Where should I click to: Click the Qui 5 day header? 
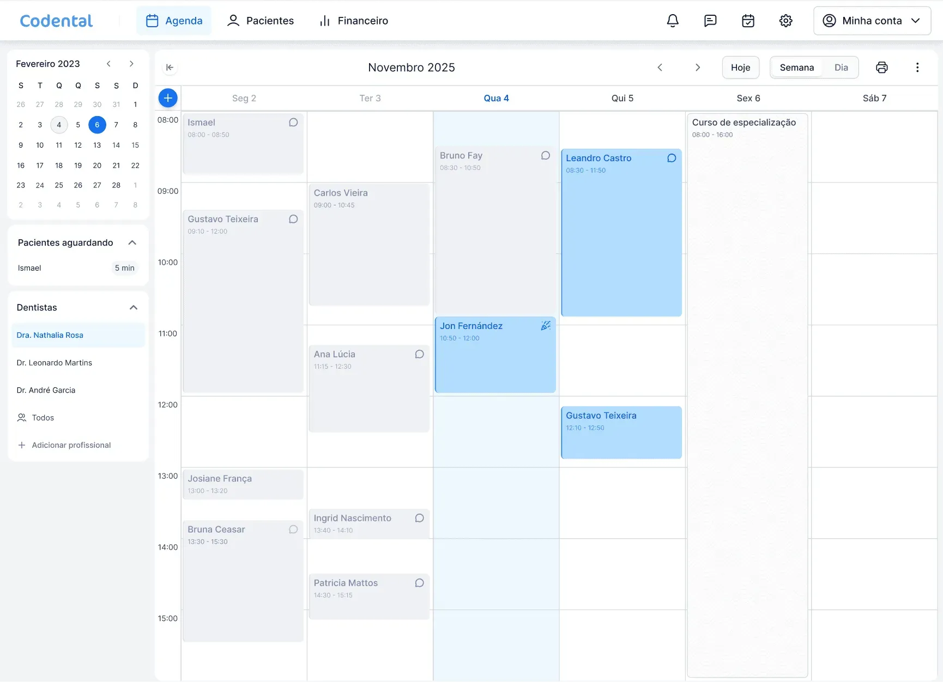click(x=622, y=98)
